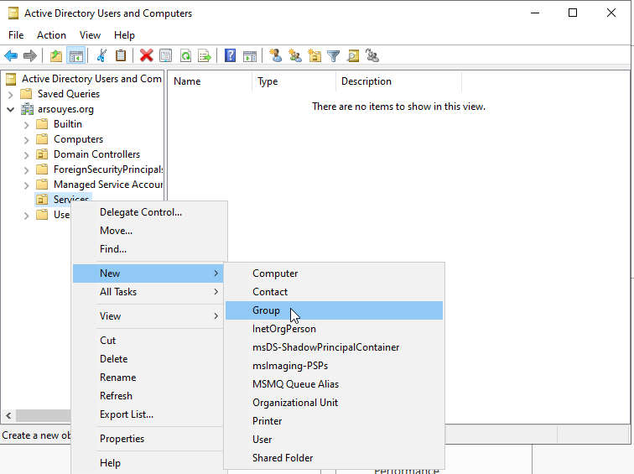
Task: Click the Cut scissors toolbar icon
Action: coord(101,56)
